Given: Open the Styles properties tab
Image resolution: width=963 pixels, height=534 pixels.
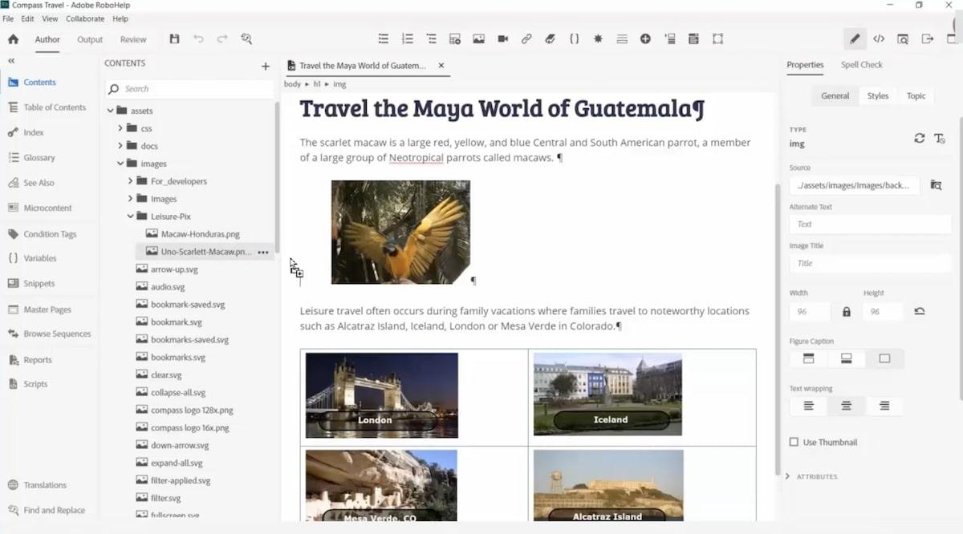Looking at the screenshot, I should [877, 95].
